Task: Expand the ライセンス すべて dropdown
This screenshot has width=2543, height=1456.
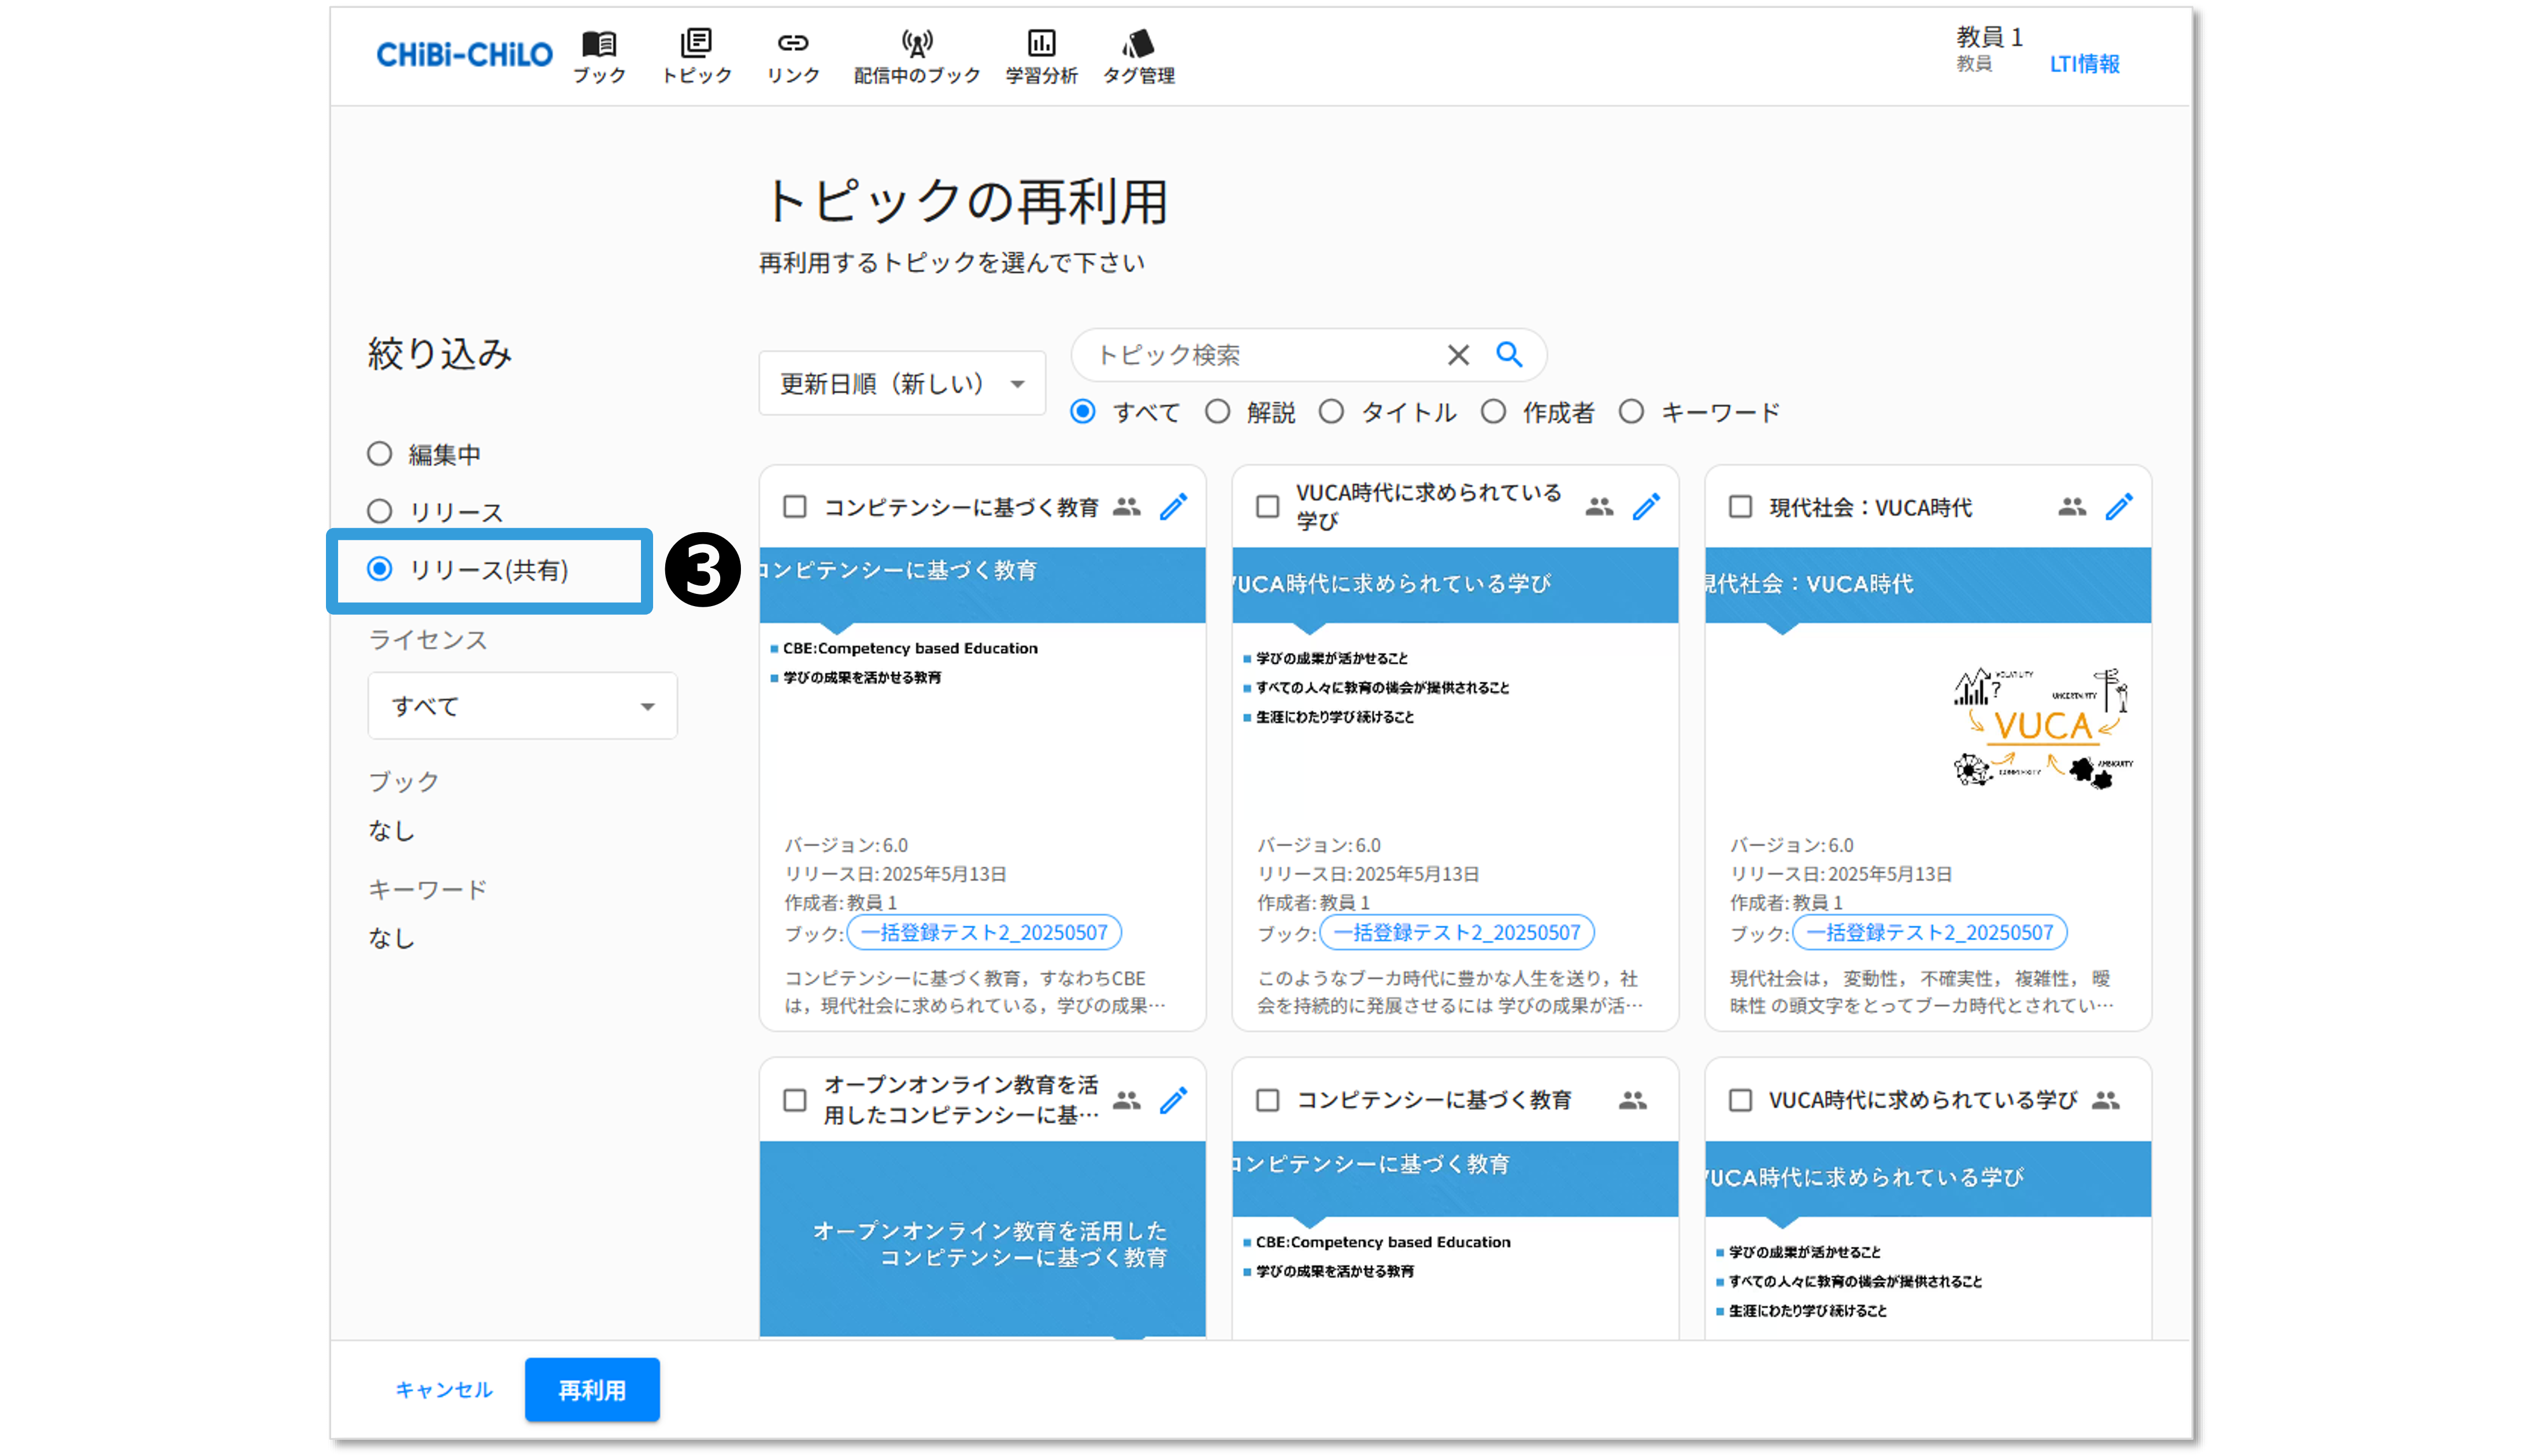Action: (x=522, y=706)
